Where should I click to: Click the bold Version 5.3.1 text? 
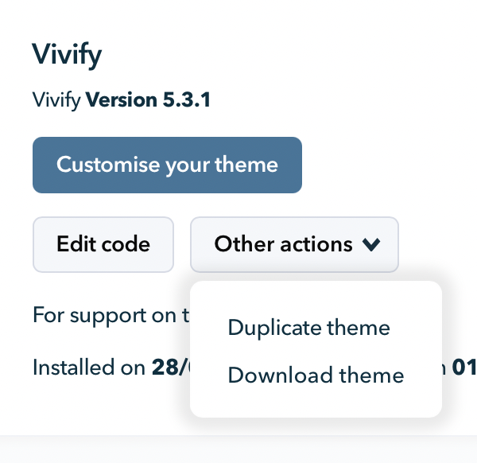(148, 101)
